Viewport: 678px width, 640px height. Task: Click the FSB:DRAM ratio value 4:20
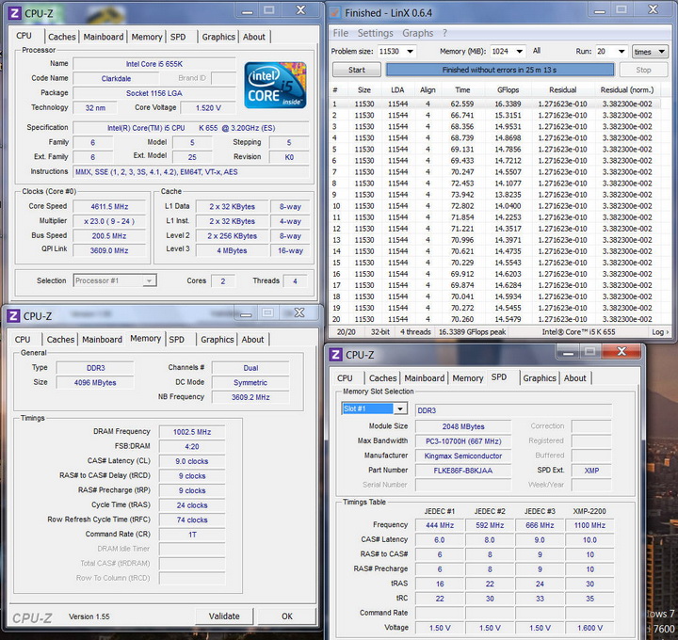tap(192, 446)
